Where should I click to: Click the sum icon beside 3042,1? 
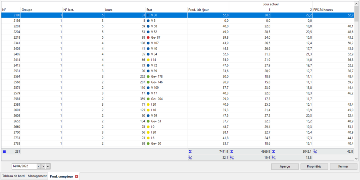pyautogui.click(x=274, y=152)
